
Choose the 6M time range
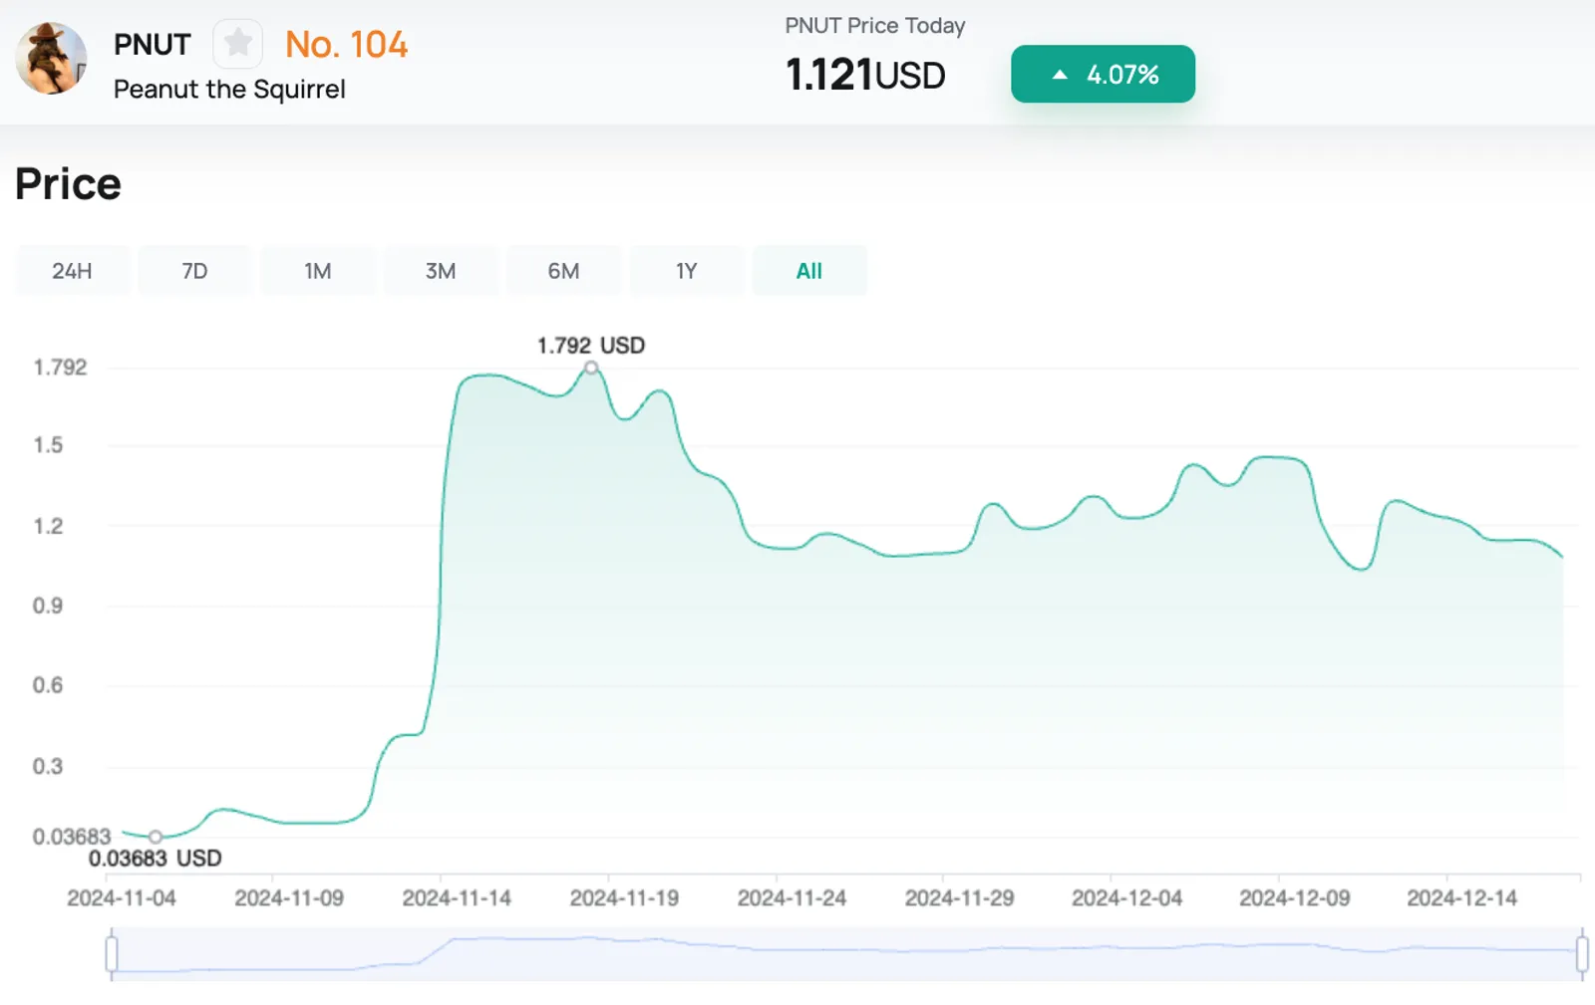point(563,271)
